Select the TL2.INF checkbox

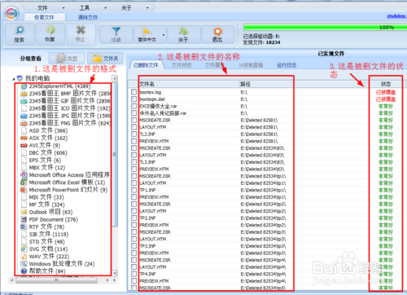point(133,134)
